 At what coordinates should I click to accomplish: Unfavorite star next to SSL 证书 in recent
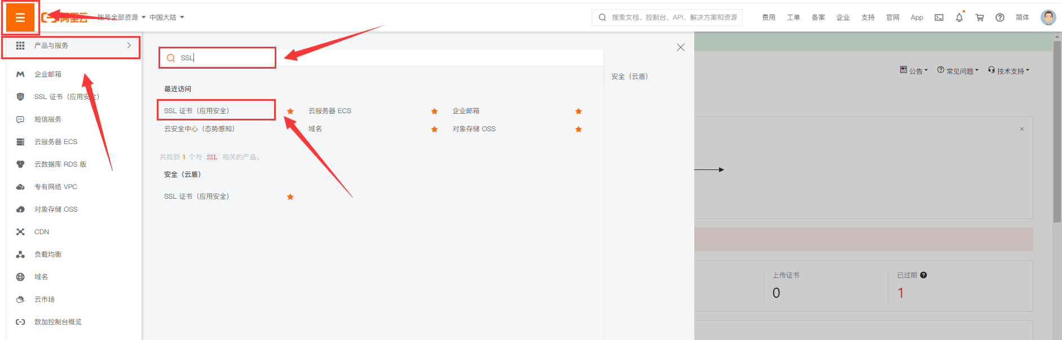coord(290,111)
